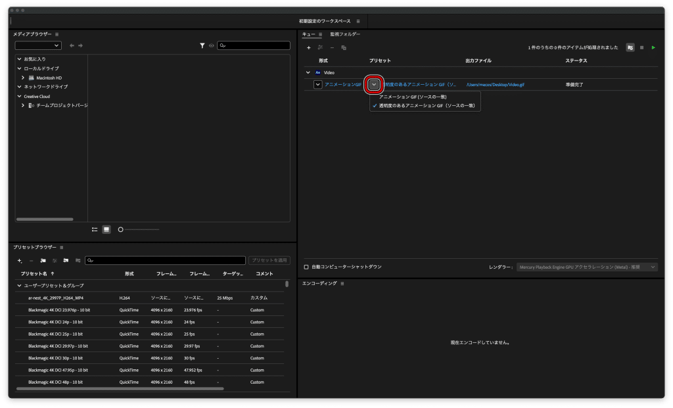This screenshot has width=673, height=408.
Task: Expand the Macintosh HD tree node
Action: pyautogui.click(x=23, y=78)
